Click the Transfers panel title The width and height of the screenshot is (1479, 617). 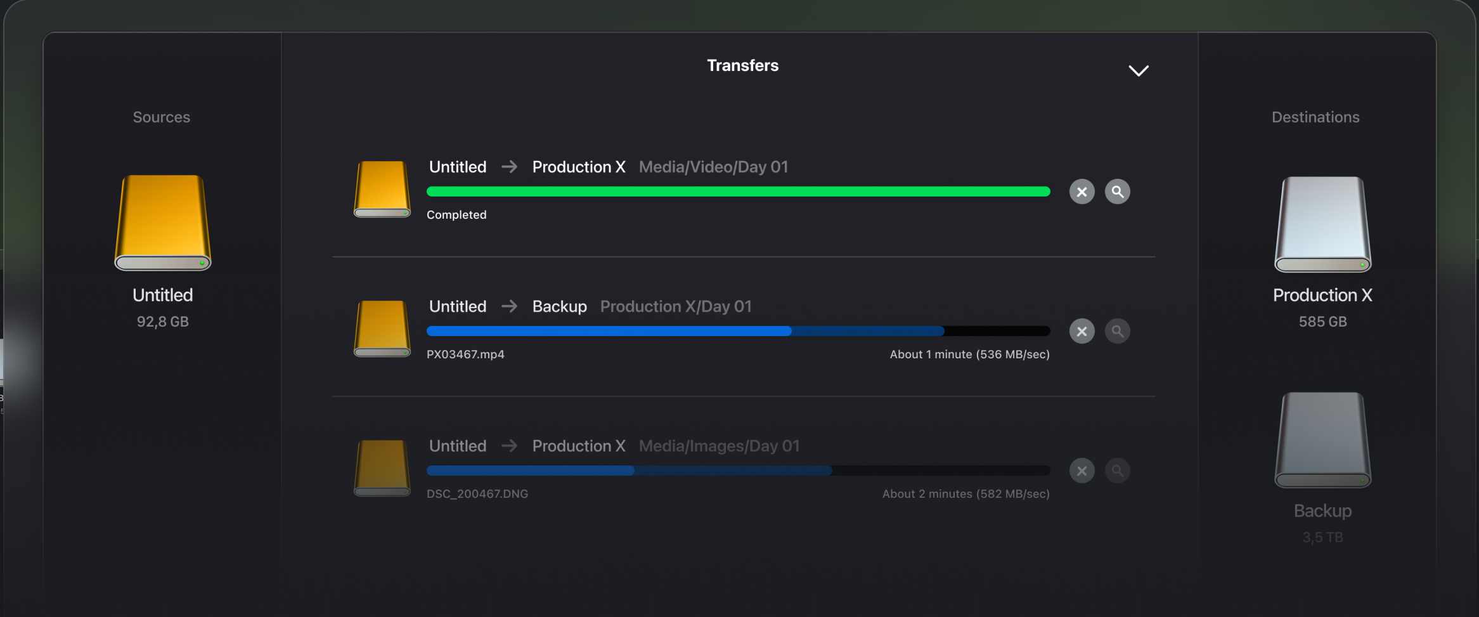pyautogui.click(x=742, y=65)
